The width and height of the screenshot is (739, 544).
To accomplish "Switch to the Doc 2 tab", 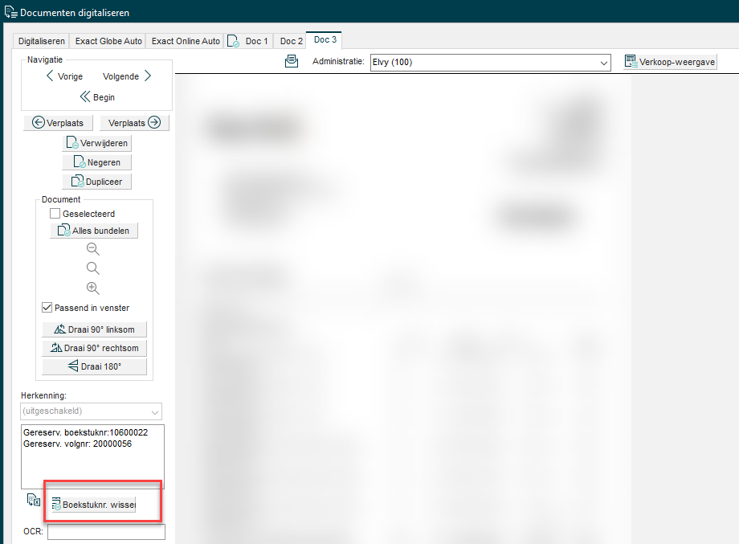I will click(x=291, y=41).
